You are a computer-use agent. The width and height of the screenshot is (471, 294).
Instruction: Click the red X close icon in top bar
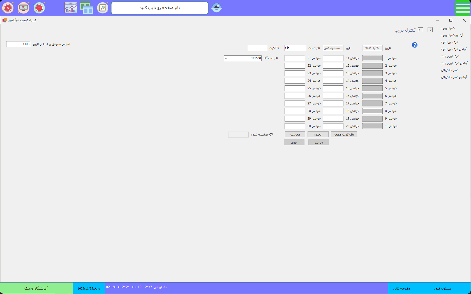click(8, 8)
